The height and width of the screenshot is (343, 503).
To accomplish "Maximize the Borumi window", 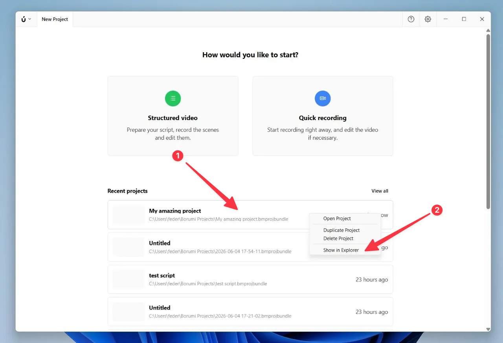I will tap(464, 19).
